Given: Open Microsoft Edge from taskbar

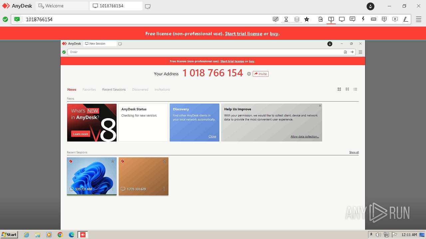Looking at the screenshot, I should point(72,235).
